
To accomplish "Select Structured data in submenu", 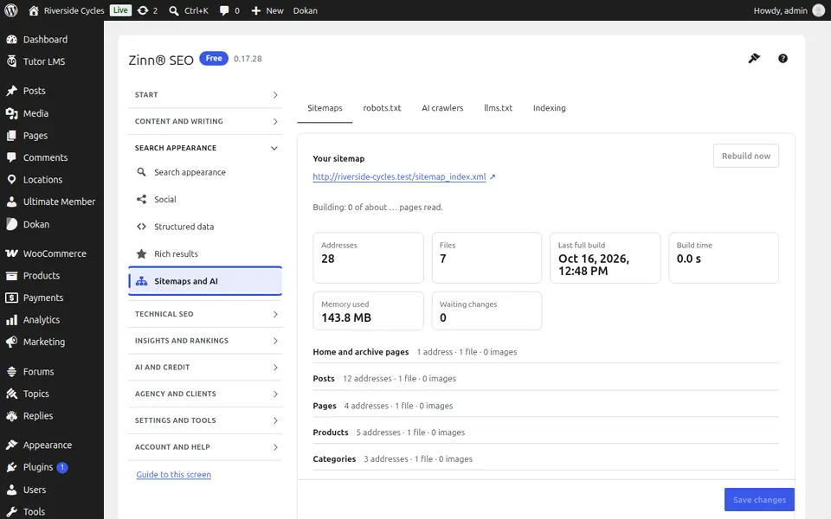I will (x=205, y=227).
